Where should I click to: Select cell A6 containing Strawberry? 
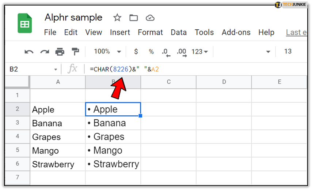click(58, 164)
